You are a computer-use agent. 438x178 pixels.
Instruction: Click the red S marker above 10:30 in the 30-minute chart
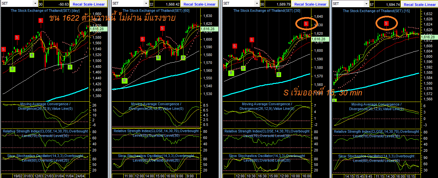pyautogui.click(x=252, y=40)
